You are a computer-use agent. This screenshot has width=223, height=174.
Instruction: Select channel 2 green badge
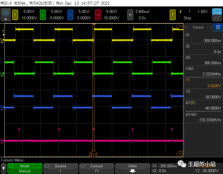42,15
